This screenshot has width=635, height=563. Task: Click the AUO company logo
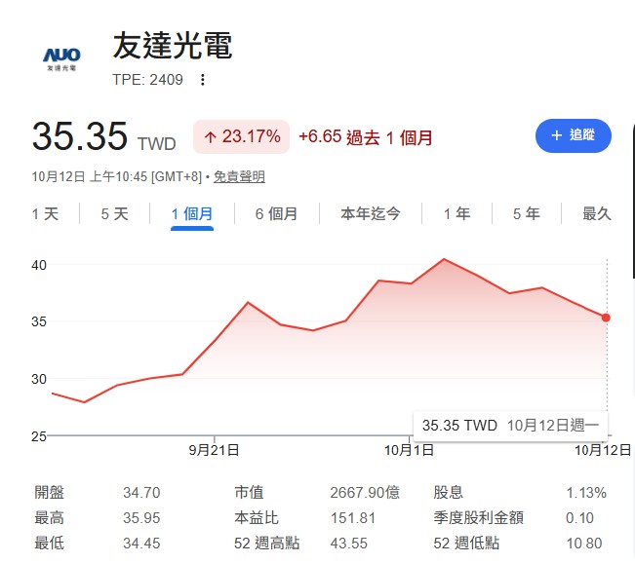pyautogui.click(x=61, y=59)
